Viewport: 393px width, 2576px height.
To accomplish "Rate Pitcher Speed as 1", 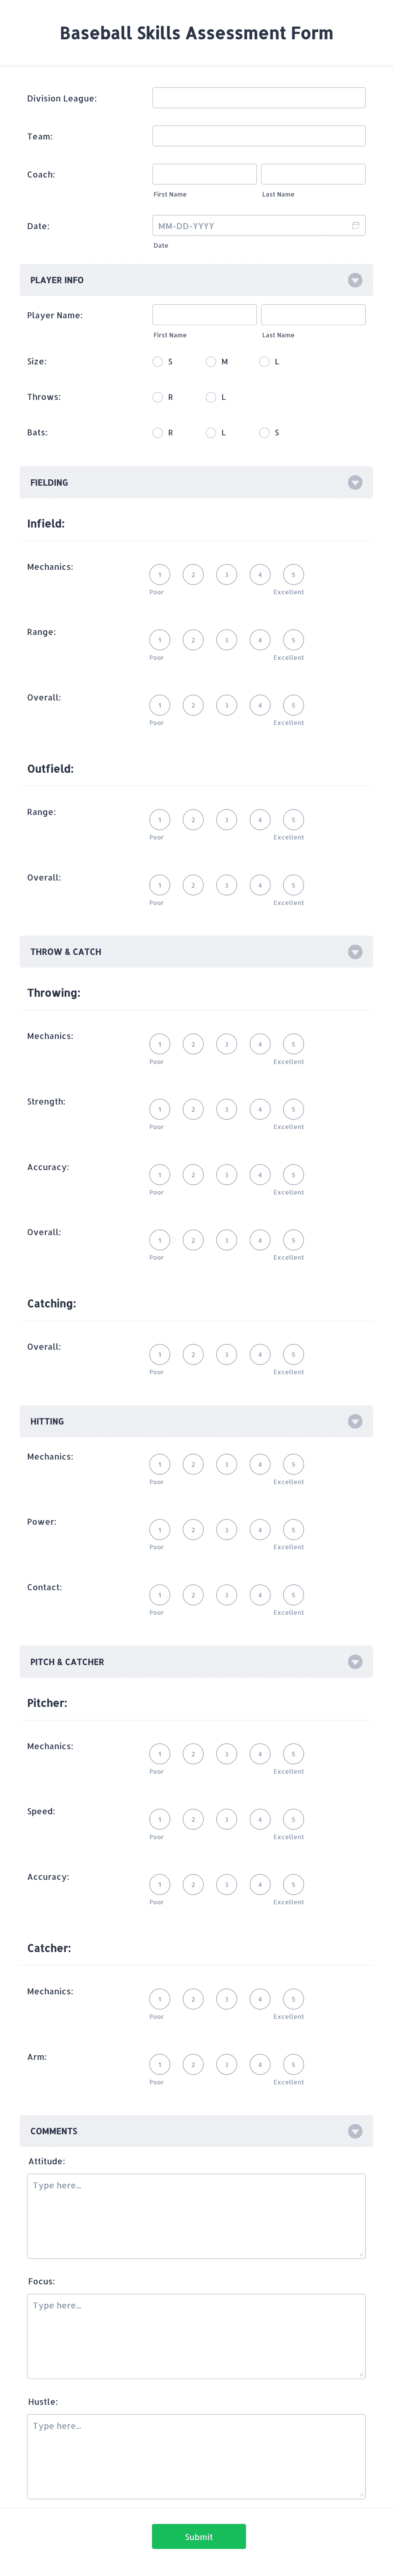I will coord(160,1819).
